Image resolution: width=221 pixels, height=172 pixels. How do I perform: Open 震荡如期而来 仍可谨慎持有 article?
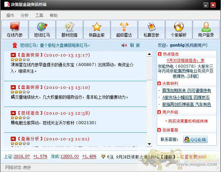coord(186,90)
